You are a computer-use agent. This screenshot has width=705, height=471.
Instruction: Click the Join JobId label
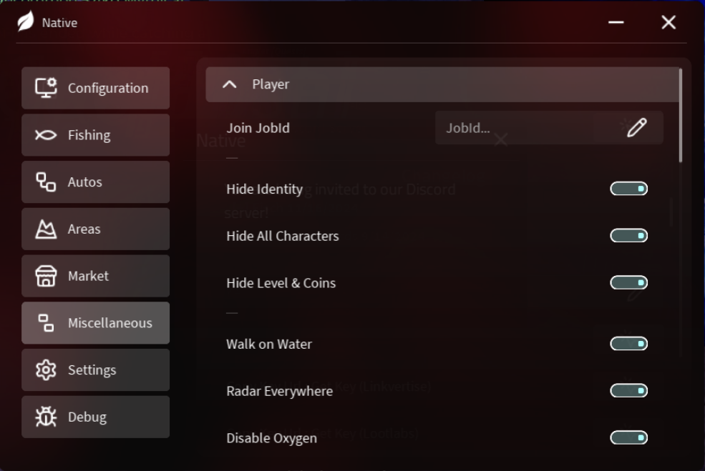click(x=258, y=128)
